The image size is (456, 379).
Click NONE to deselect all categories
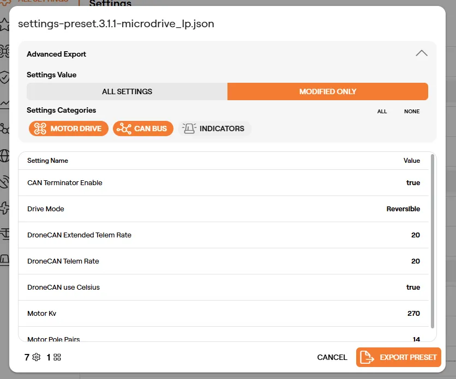tap(412, 112)
